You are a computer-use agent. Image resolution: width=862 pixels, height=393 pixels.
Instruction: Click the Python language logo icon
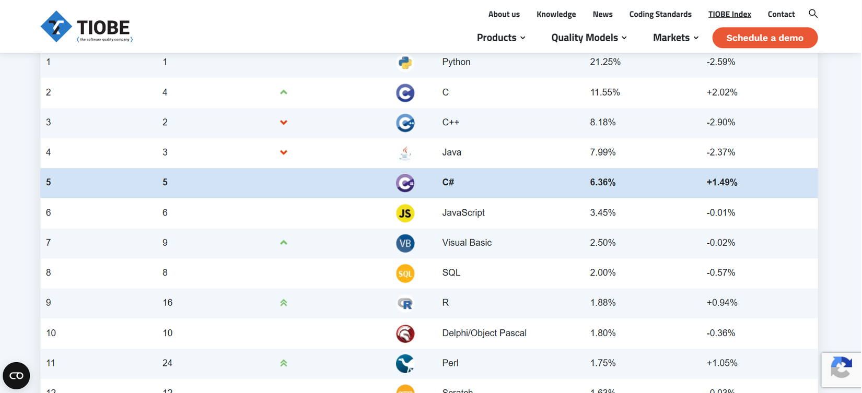(x=405, y=63)
